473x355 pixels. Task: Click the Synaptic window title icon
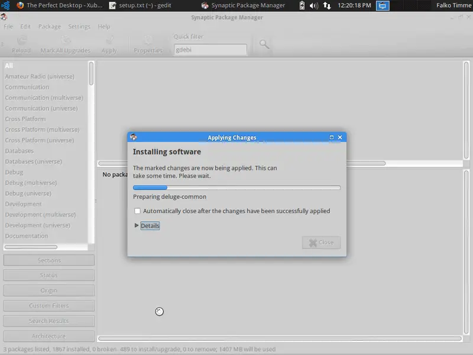click(x=4, y=17)
